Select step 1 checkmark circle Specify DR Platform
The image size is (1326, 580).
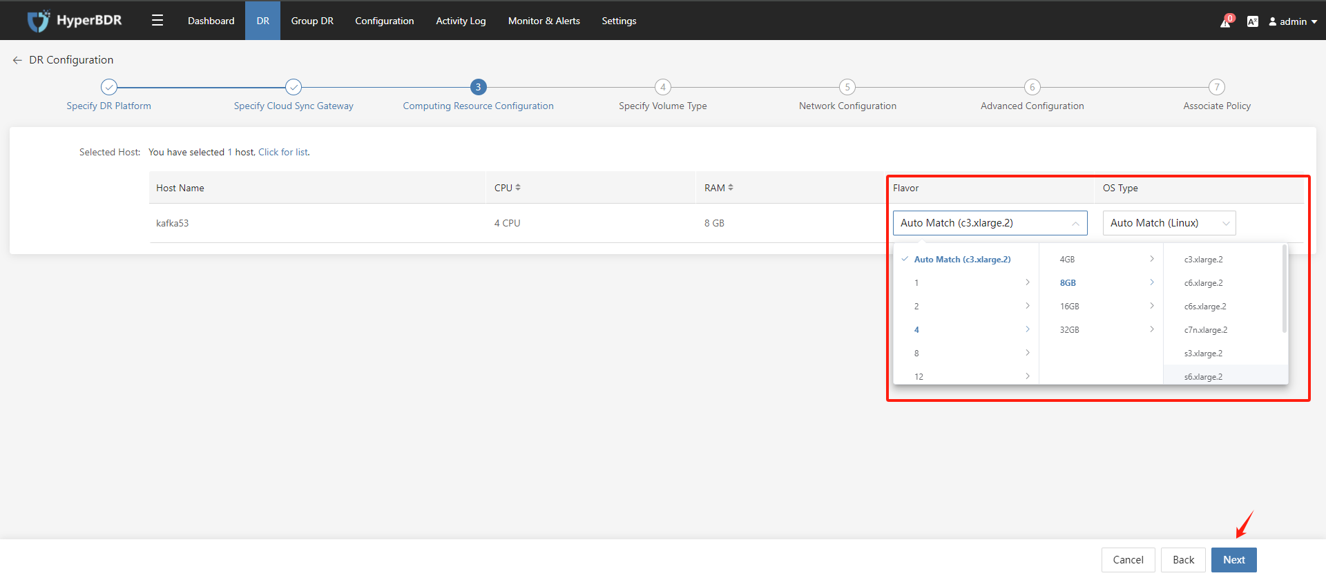[x=109, y=87]
